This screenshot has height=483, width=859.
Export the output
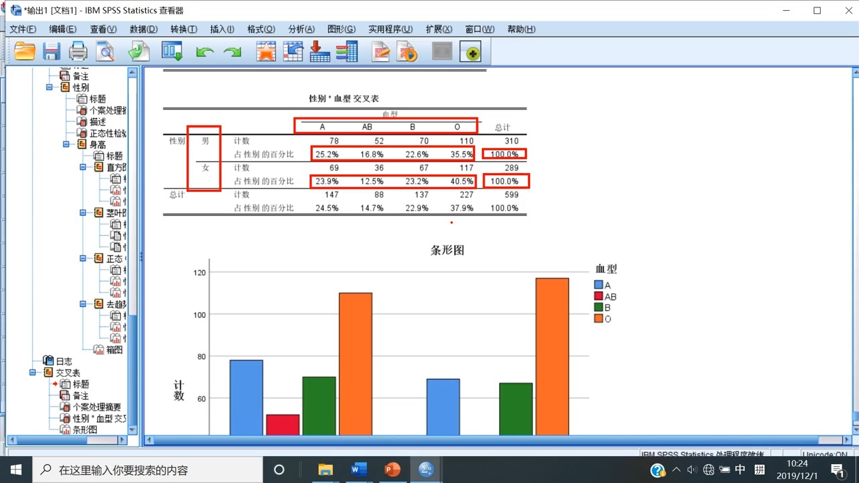139,52
